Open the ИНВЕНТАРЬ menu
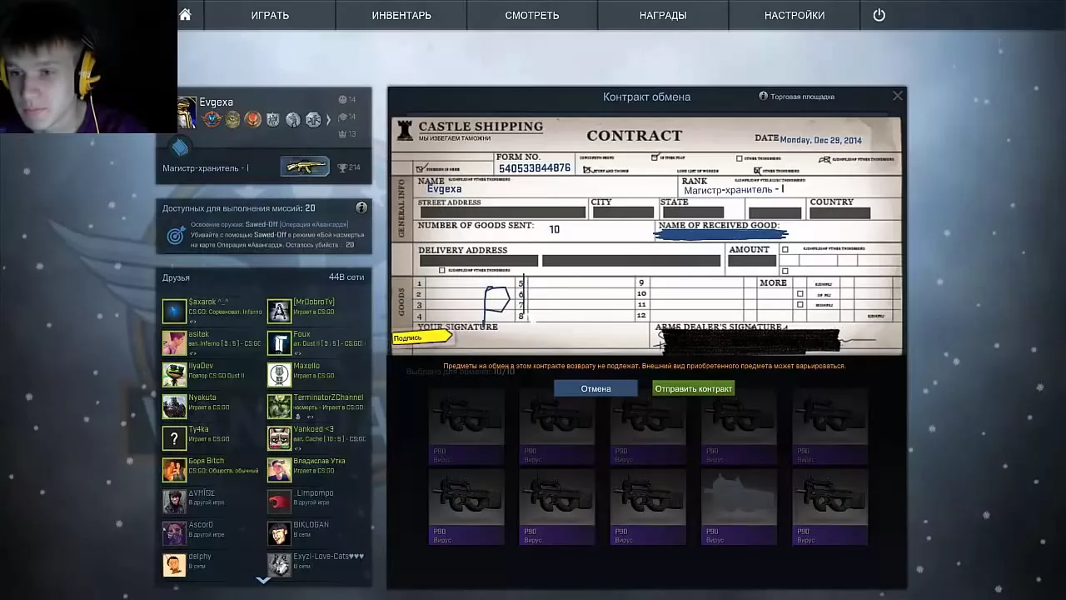Image resolution: width=1066 pixels, height=600 pixels. click(401, 15)
